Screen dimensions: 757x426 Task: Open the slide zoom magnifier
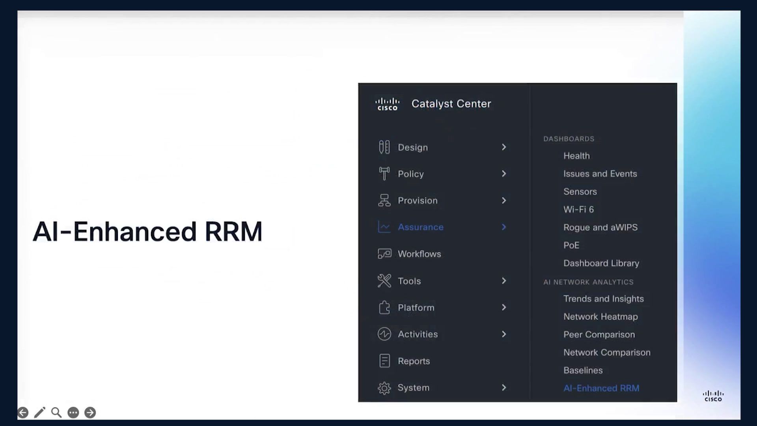pyautogui.click(x=56, y=413)
